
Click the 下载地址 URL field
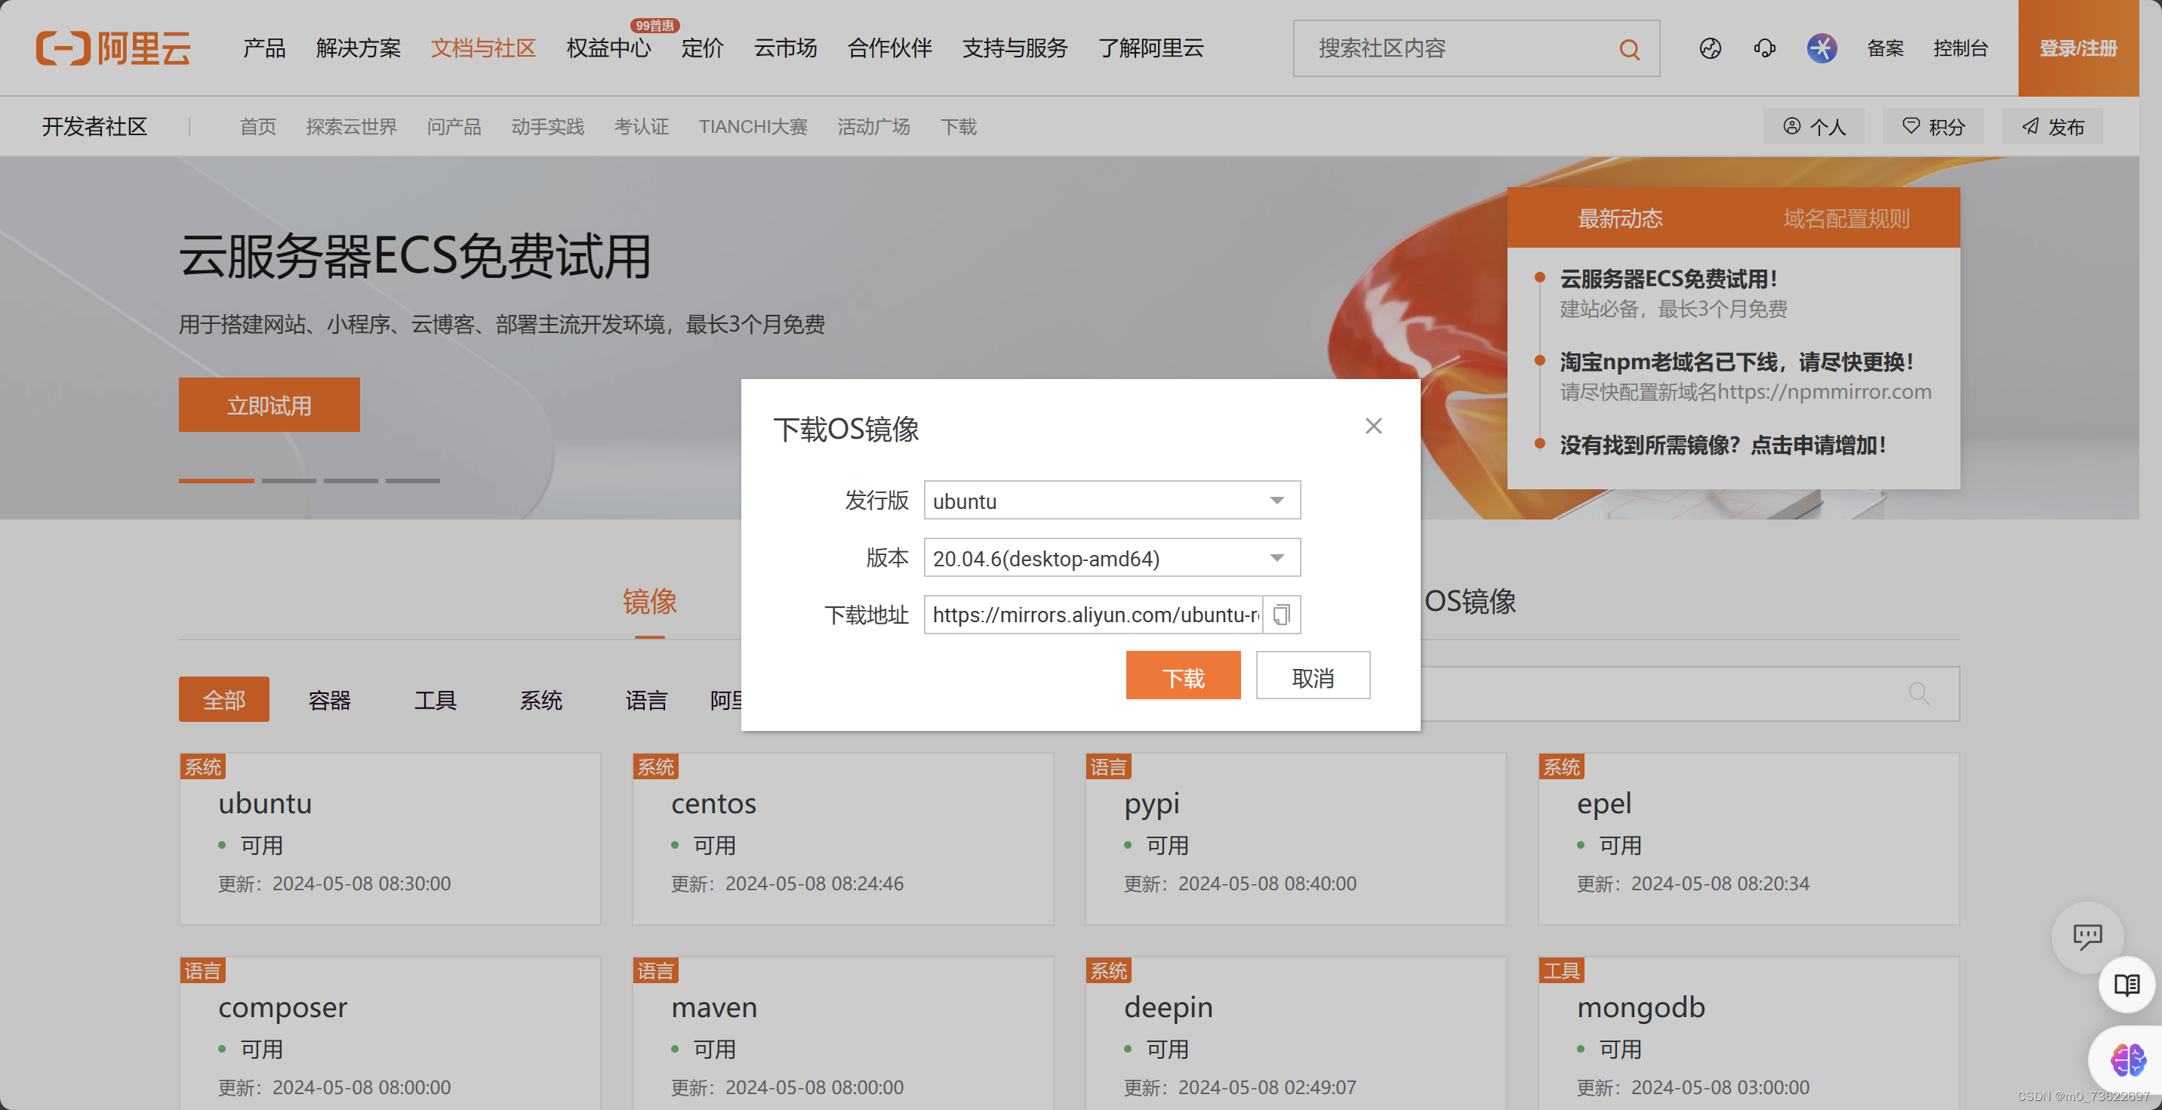click(1094, 615)
